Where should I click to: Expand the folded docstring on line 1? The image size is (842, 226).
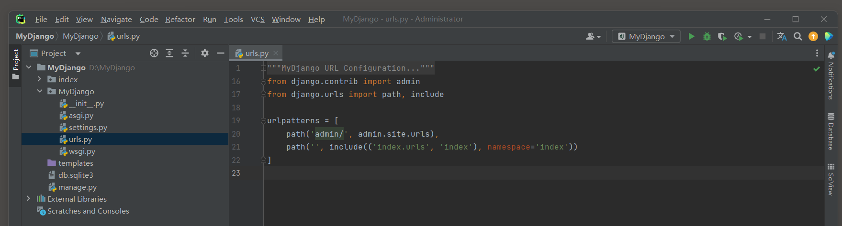click(263, 68)
